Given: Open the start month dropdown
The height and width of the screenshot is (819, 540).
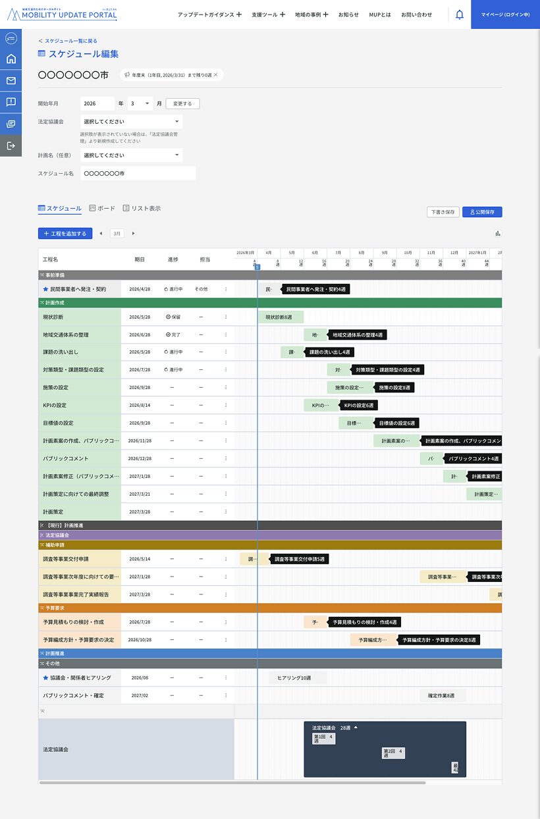Looking at the screenshot, I should tap(140, 103).
